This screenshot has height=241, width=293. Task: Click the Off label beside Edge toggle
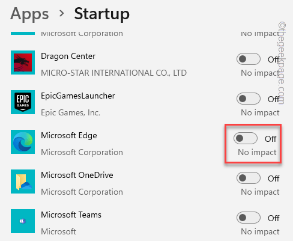pos(271,139)
